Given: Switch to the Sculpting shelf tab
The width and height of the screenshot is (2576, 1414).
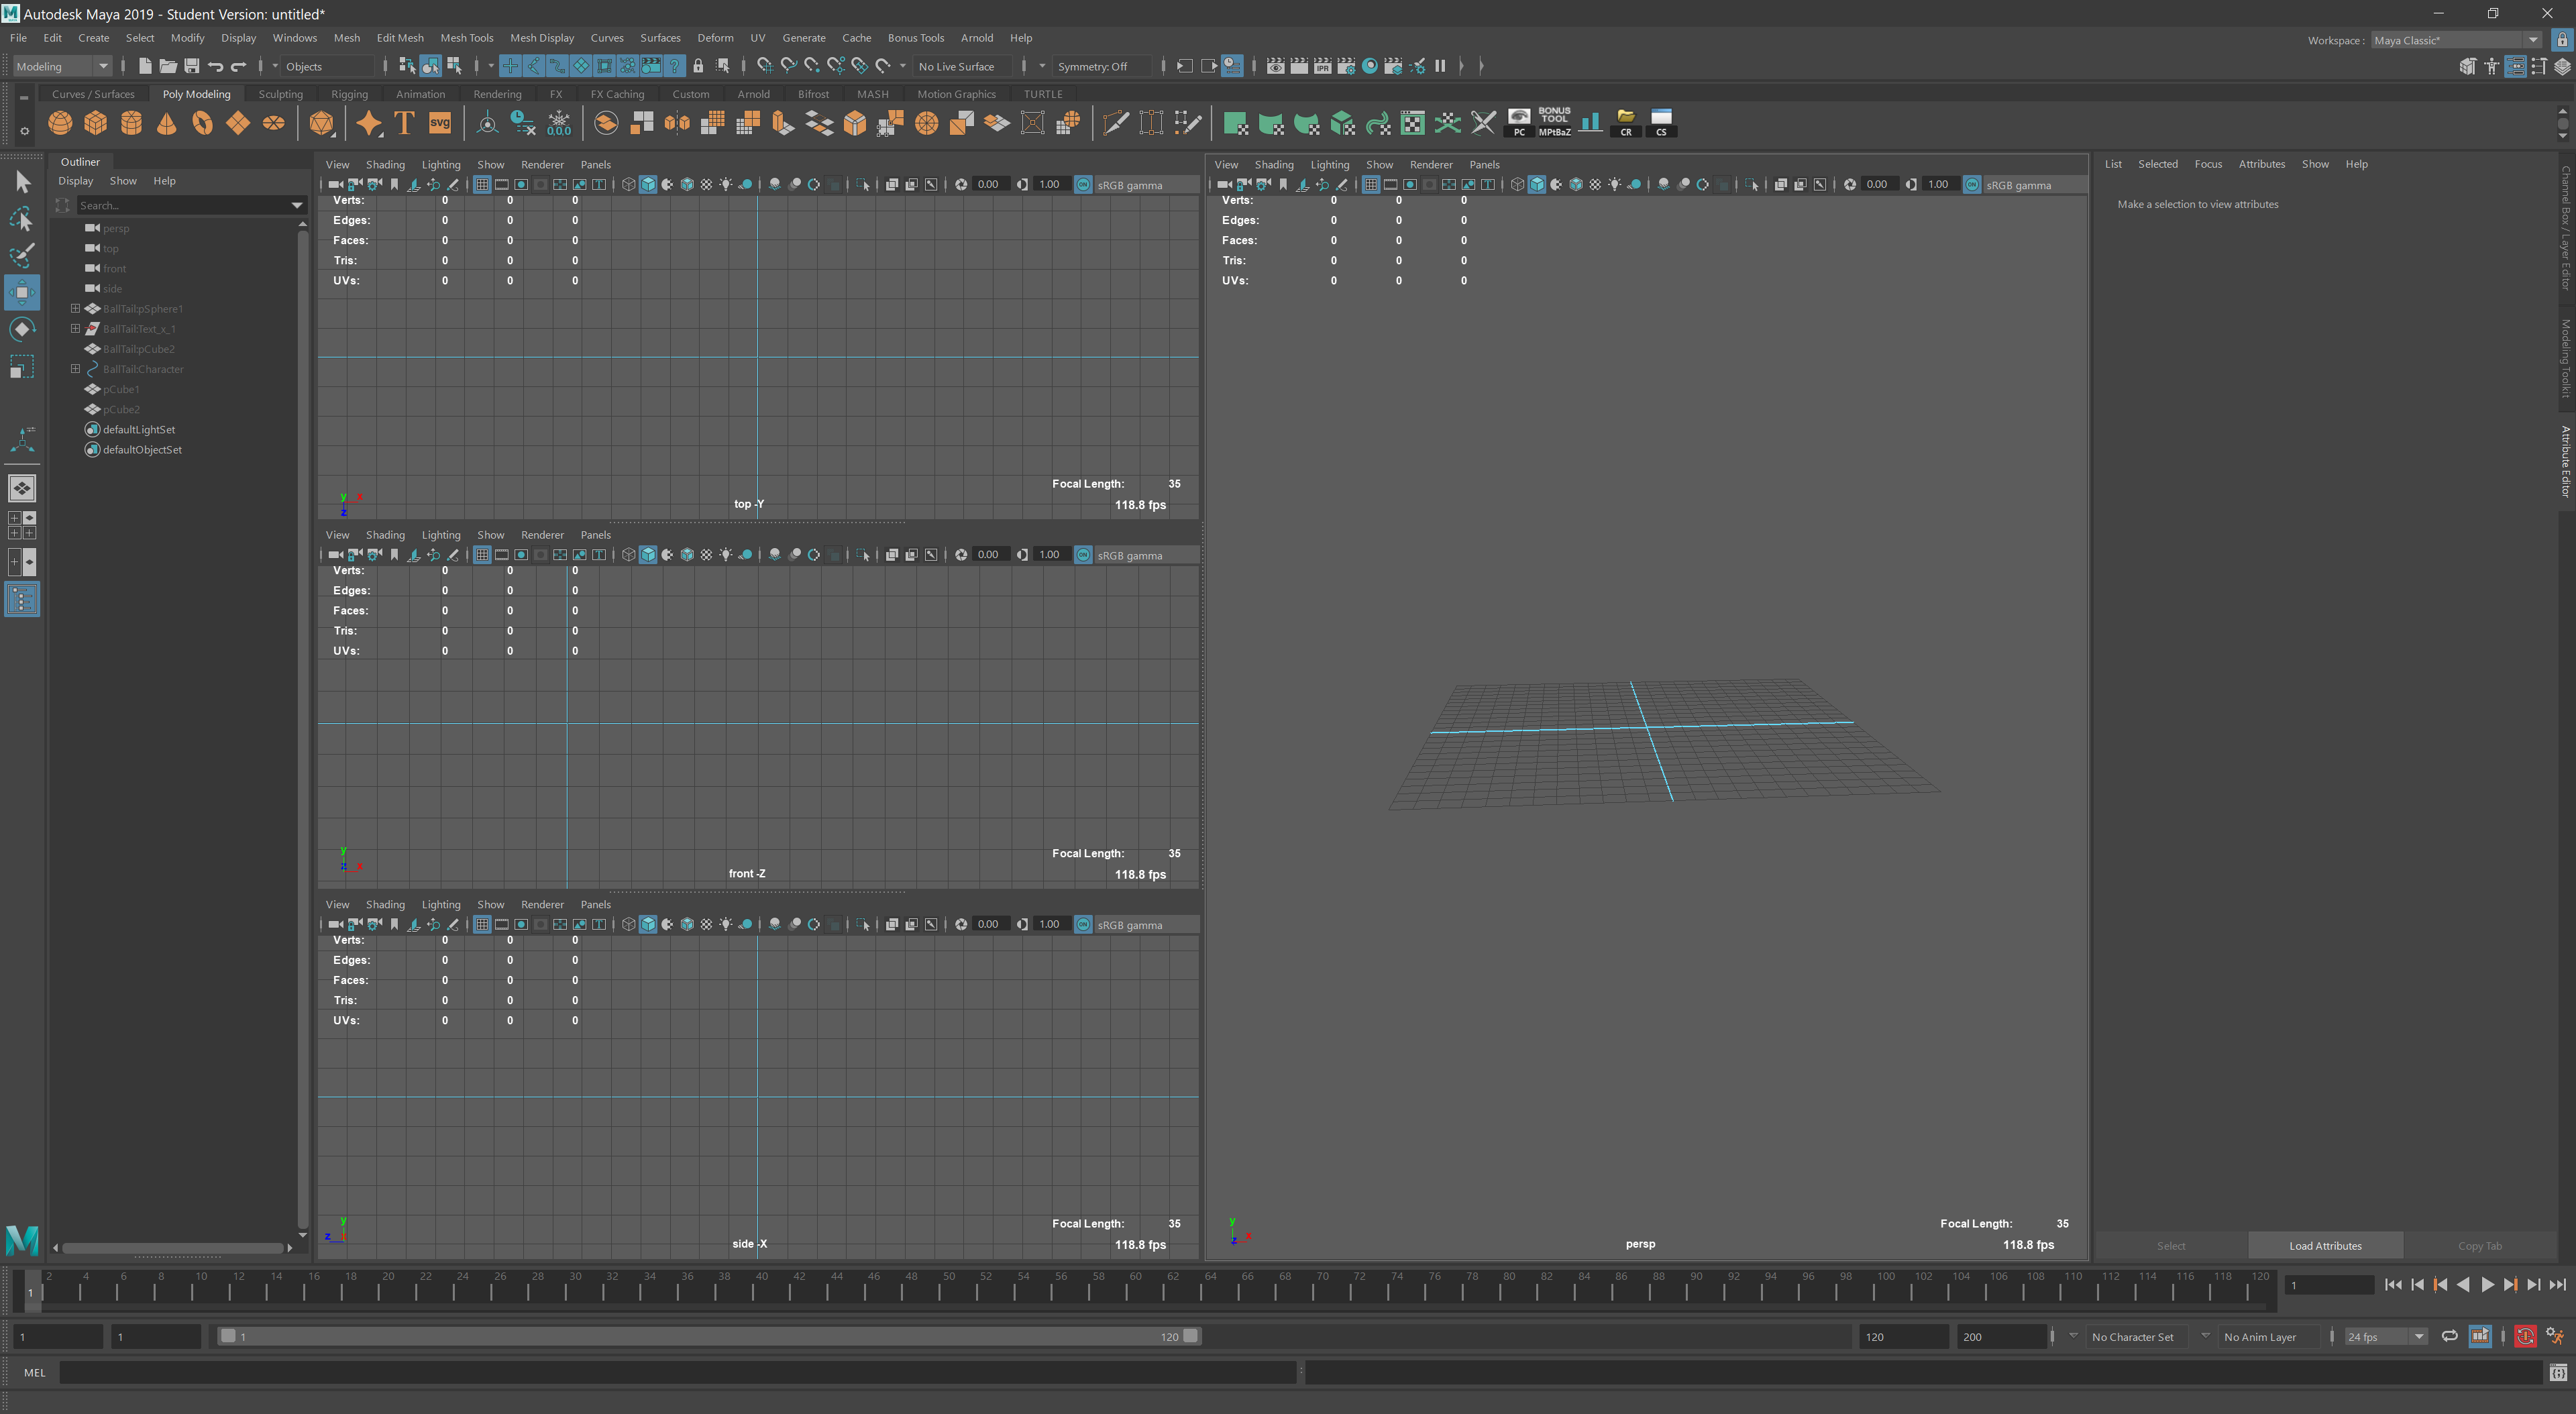Looking at the screenshot, I should pos(281,93).
